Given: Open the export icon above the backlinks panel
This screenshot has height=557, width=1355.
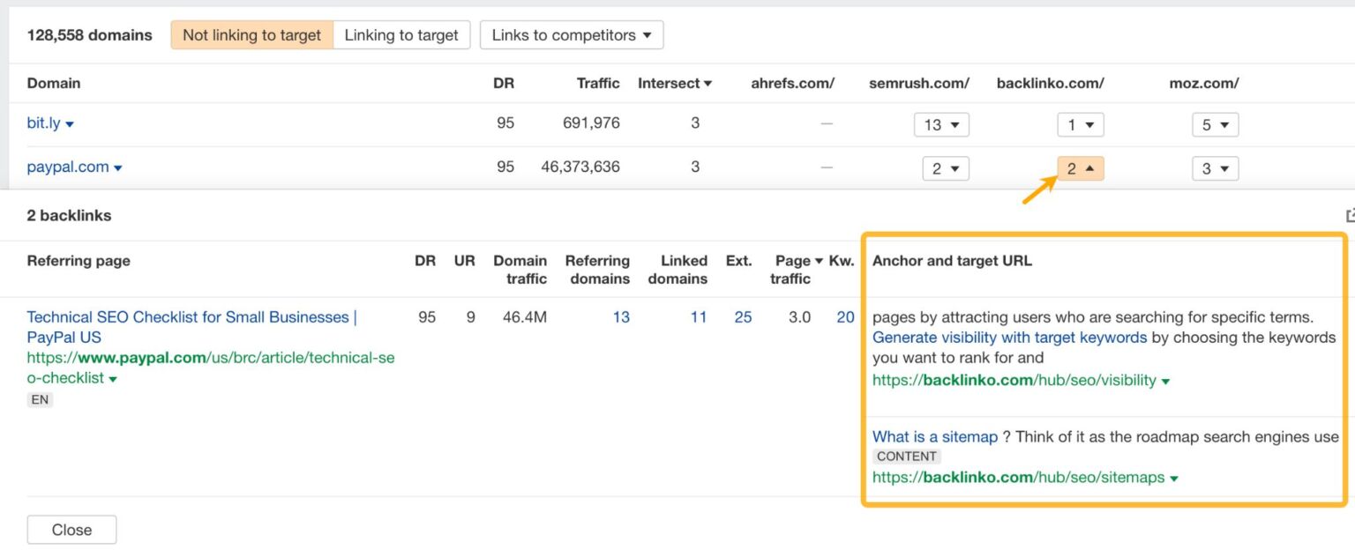Looking at the screenshot, I should [1351, 214].
